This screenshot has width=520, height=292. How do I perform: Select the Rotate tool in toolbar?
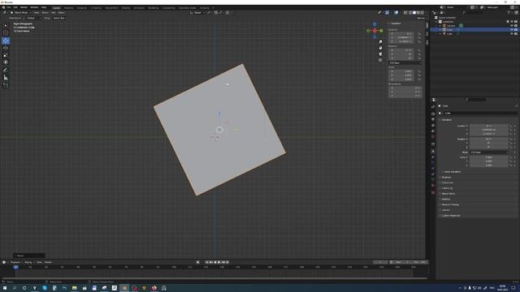tap(6, 48)
